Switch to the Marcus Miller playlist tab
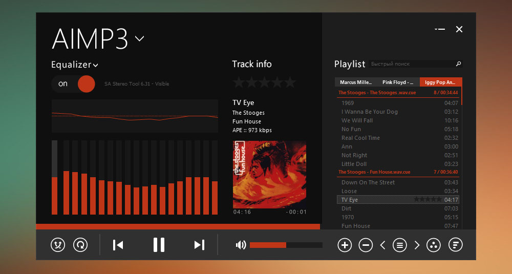 coord(356,82)
